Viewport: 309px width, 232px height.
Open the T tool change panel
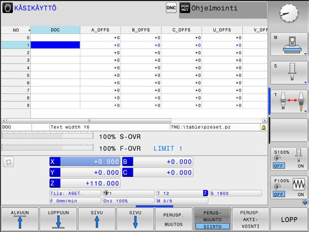click(289, 102)
